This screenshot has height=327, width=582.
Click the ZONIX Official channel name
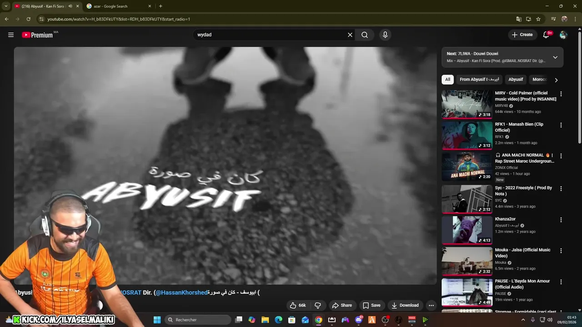[506, 168]
